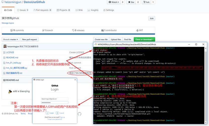This screenshot has height=126, width=209.
Task: Star the repository
Action: (x=131, y=2)
